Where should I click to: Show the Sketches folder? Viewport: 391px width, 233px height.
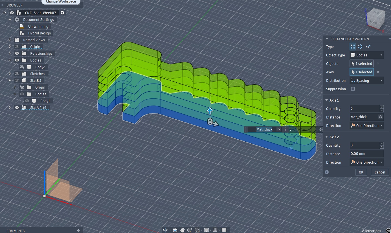[17, 74]
